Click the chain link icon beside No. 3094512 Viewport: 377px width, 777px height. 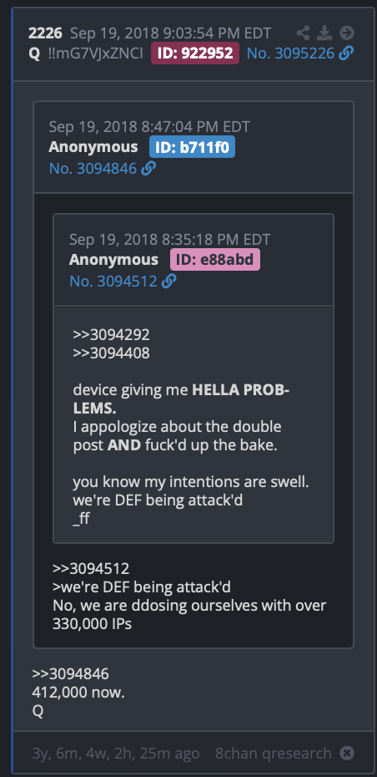pos(168,282)
